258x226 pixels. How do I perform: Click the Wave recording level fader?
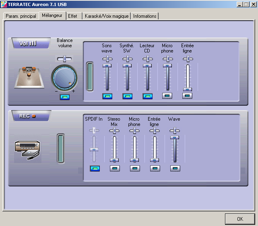click(x=175, y=149)
